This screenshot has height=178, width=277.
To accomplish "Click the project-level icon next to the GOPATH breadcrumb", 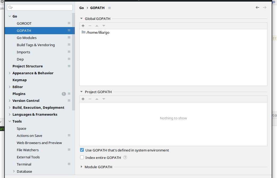I will click(110, 8).
